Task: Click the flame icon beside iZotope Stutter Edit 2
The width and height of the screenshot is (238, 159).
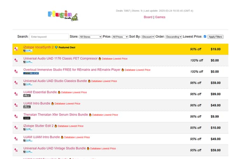Action: [x=56, y=126]
